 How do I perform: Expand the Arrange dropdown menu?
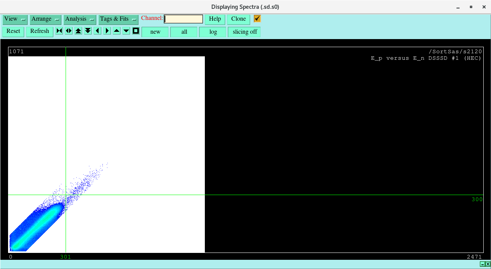(x=46, y=19)
